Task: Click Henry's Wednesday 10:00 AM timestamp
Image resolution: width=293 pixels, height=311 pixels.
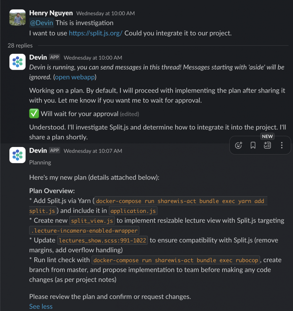Action: 105,13
